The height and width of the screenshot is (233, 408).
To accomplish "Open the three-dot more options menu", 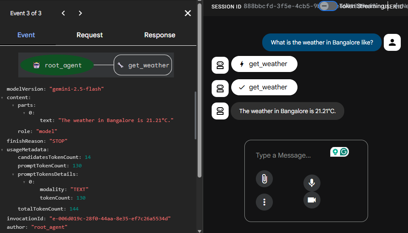I will point(264,202).
